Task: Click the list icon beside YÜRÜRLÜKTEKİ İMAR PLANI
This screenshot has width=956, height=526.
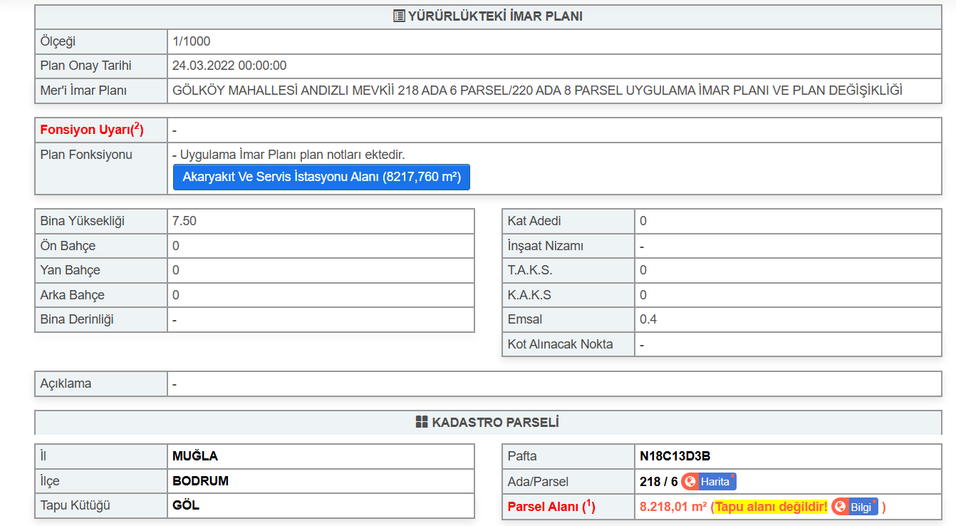Action: point(399,16)
